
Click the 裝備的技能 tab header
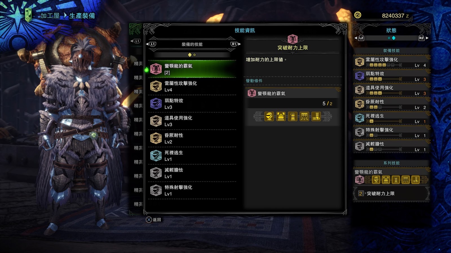click(x=192, y=44)
